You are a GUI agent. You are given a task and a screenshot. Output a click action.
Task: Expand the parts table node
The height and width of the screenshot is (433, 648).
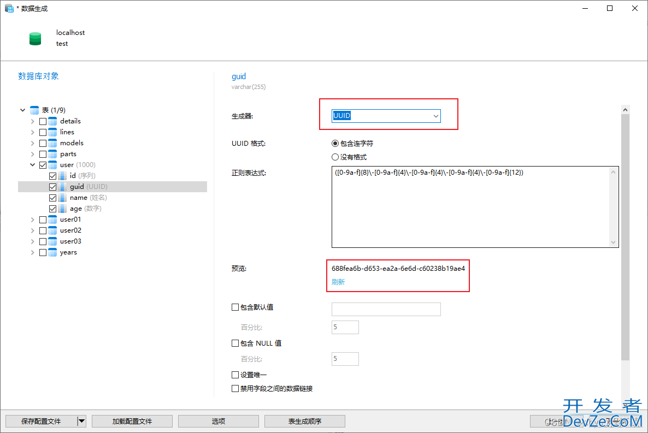click(32, 154)
